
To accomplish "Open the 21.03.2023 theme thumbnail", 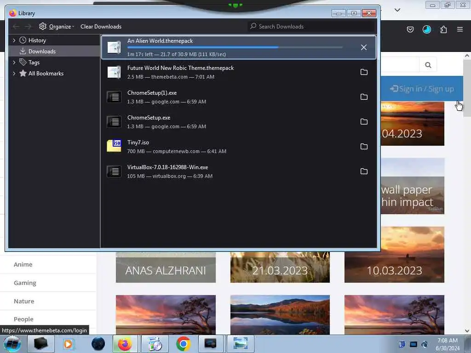I will [280, 268].
